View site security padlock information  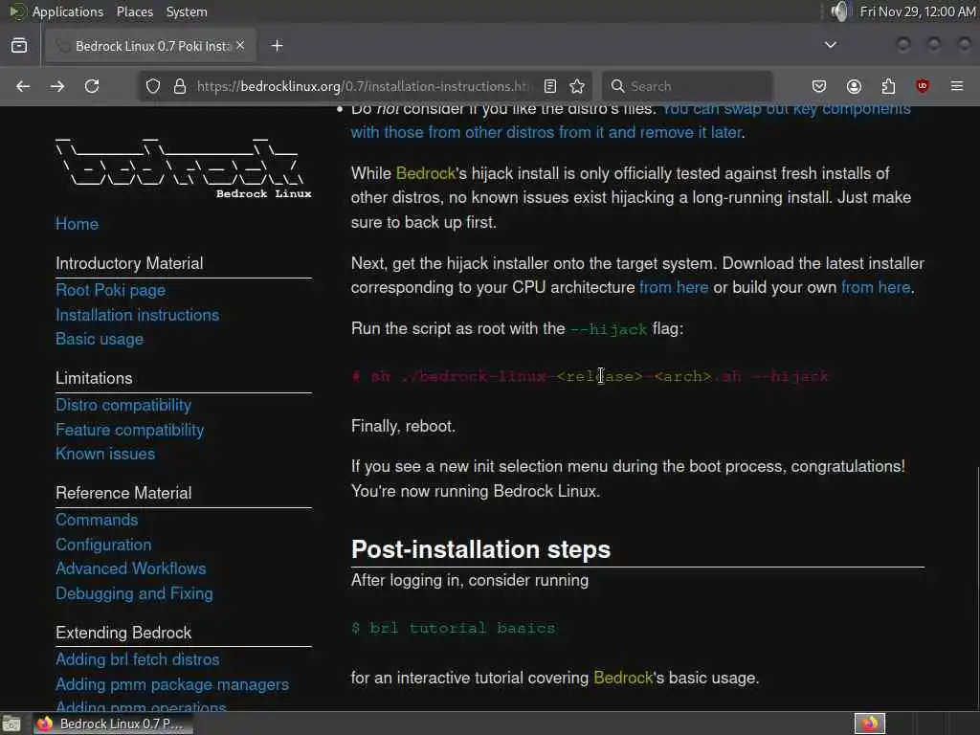point(180,86)
